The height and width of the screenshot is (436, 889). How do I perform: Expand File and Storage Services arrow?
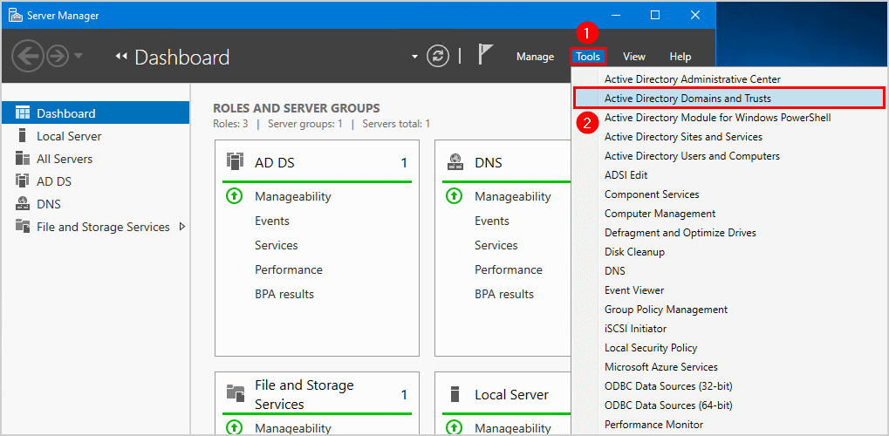(x=182, y=227)
